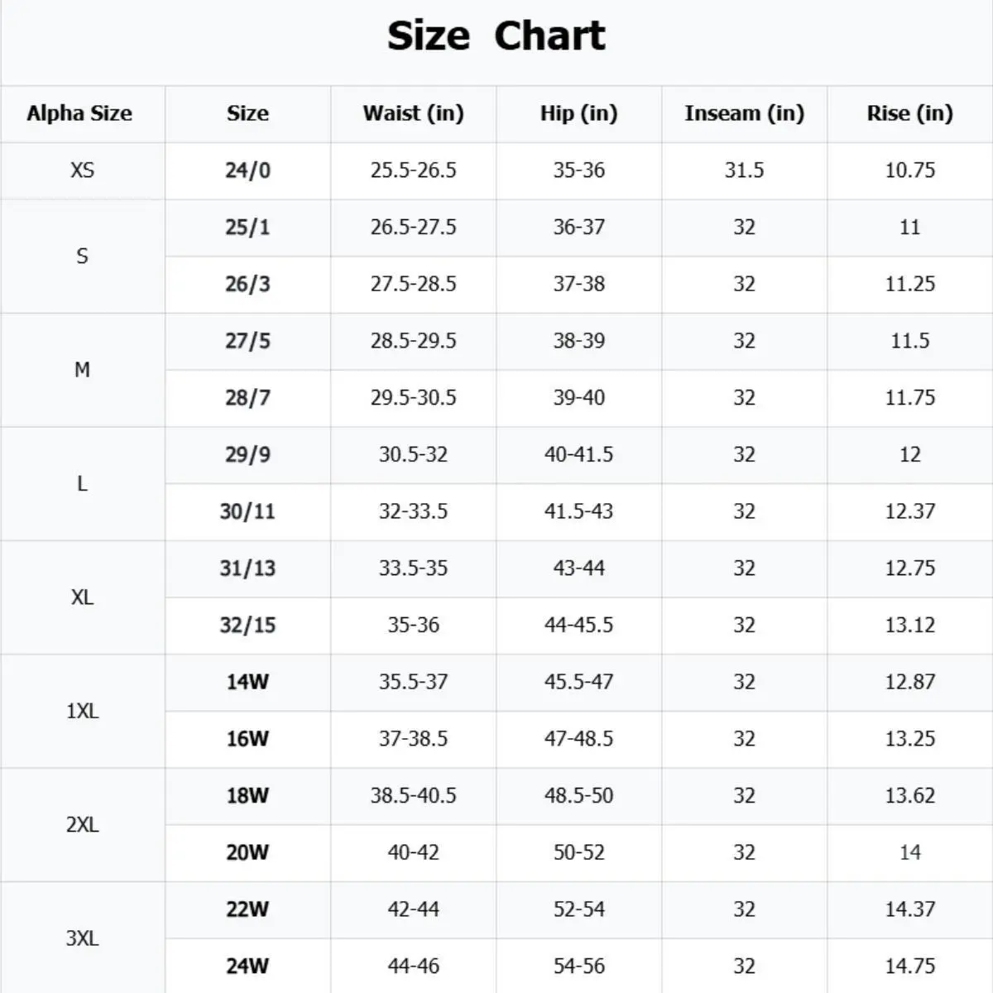This screenshot has height=993, width=993.
Task: Select the Alpha Size column header
Action: click(x=79, y=113)
